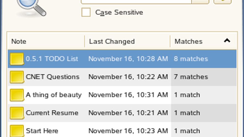Sort notes by Last Changed header
The width and height of the screenshot is (244, 137).
pos(112,41)
